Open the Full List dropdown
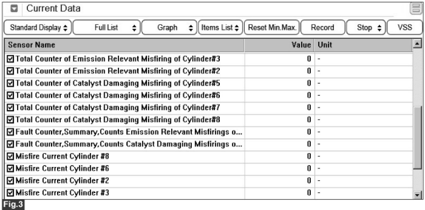 [x=107, y=28]
